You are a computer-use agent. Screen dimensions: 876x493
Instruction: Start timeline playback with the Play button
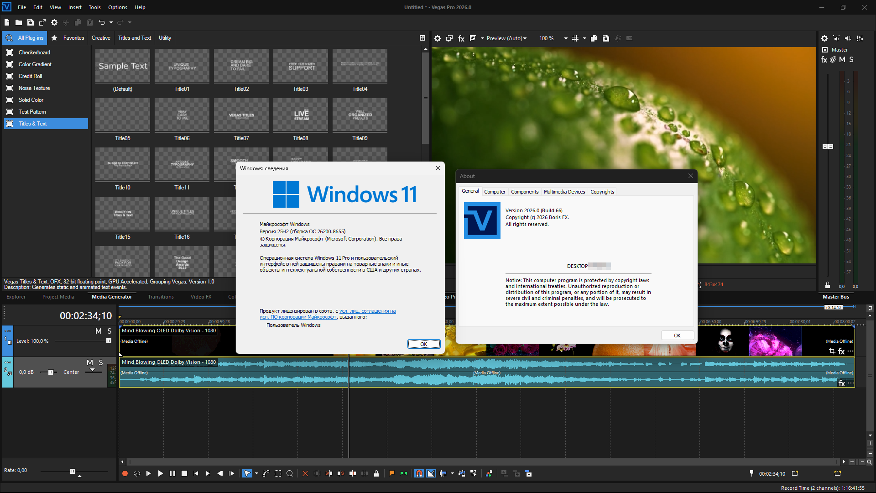click(161, 474)
